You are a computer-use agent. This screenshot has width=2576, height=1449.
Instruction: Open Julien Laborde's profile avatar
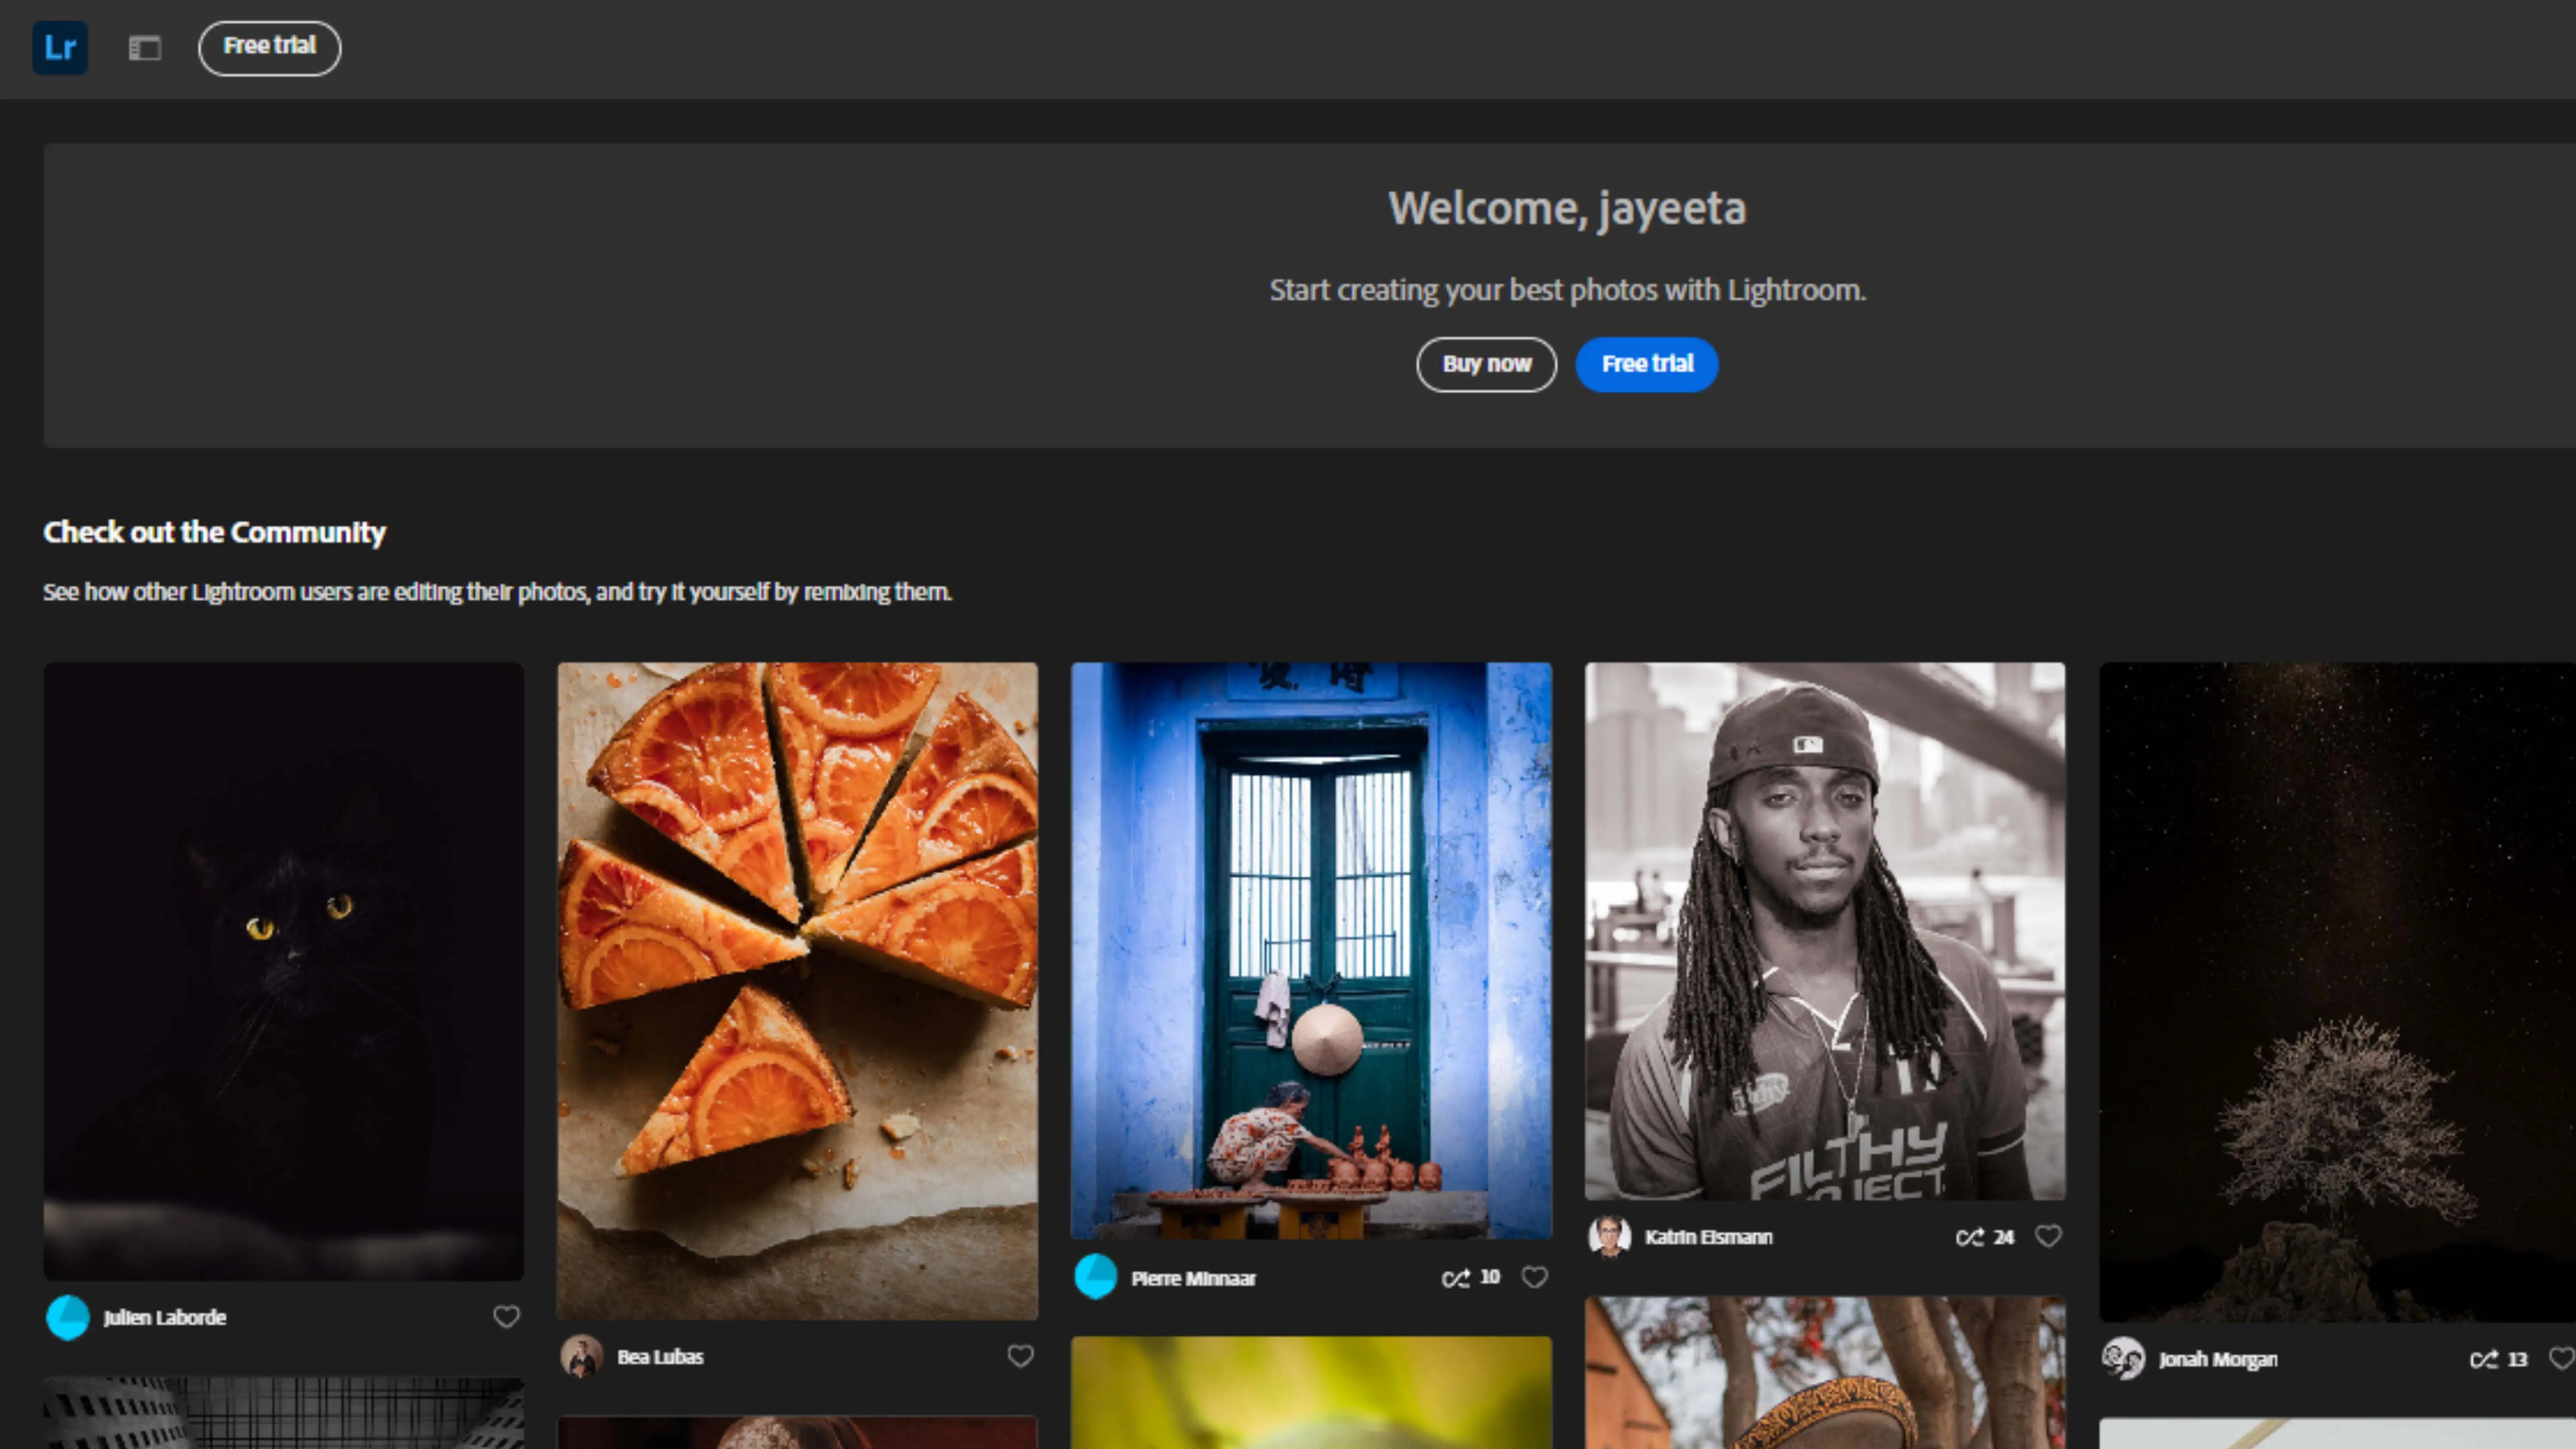(x=68, y=1317)
